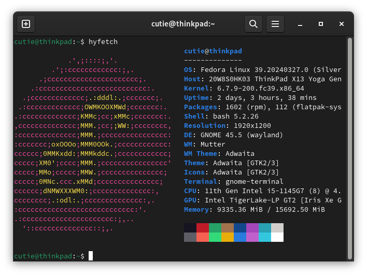Viewport: 367px width, 276px height.
Task: Click the dark red color swatch
Action: (x=203, y=228)
